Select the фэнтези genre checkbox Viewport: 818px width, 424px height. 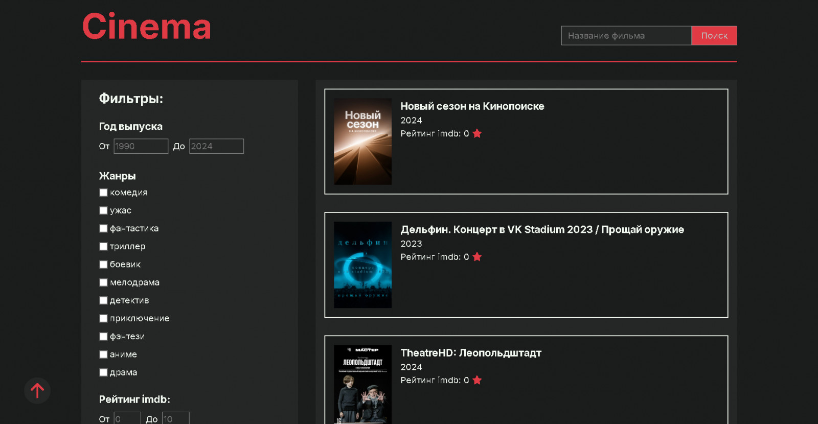coord(103,337)
